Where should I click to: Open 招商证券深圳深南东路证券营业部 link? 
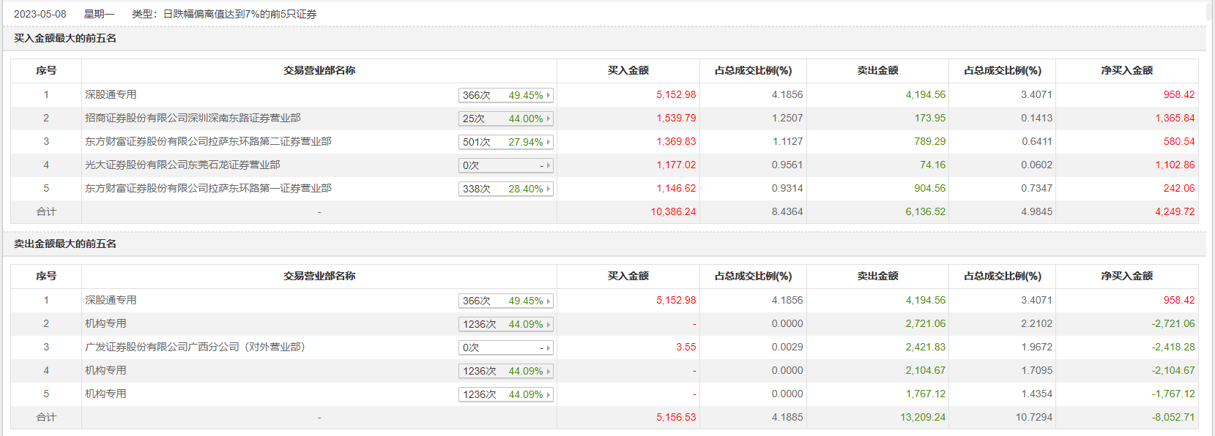[193, 118]
